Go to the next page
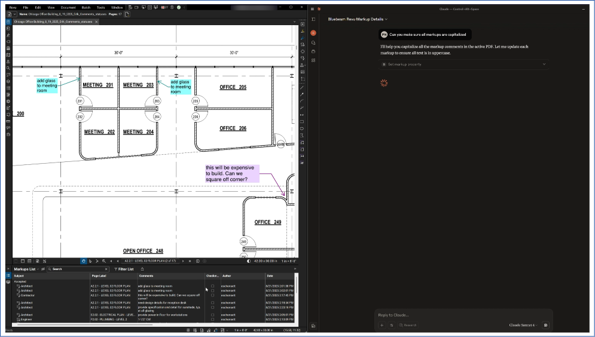Image resolution: width=595 pixels, height=337 pixels. pos(183,261)
